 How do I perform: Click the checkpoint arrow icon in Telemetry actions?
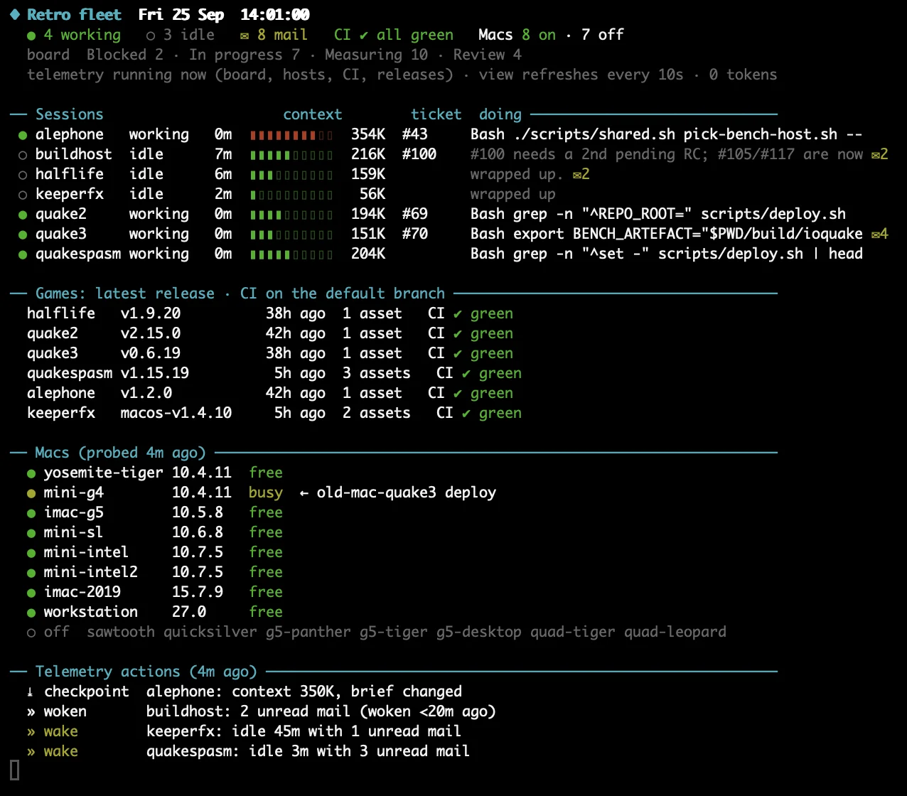click(31, 692)
